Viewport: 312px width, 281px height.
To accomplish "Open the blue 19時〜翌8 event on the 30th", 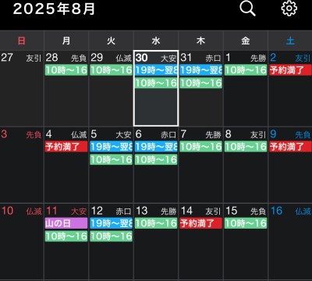I will (156, 70).
